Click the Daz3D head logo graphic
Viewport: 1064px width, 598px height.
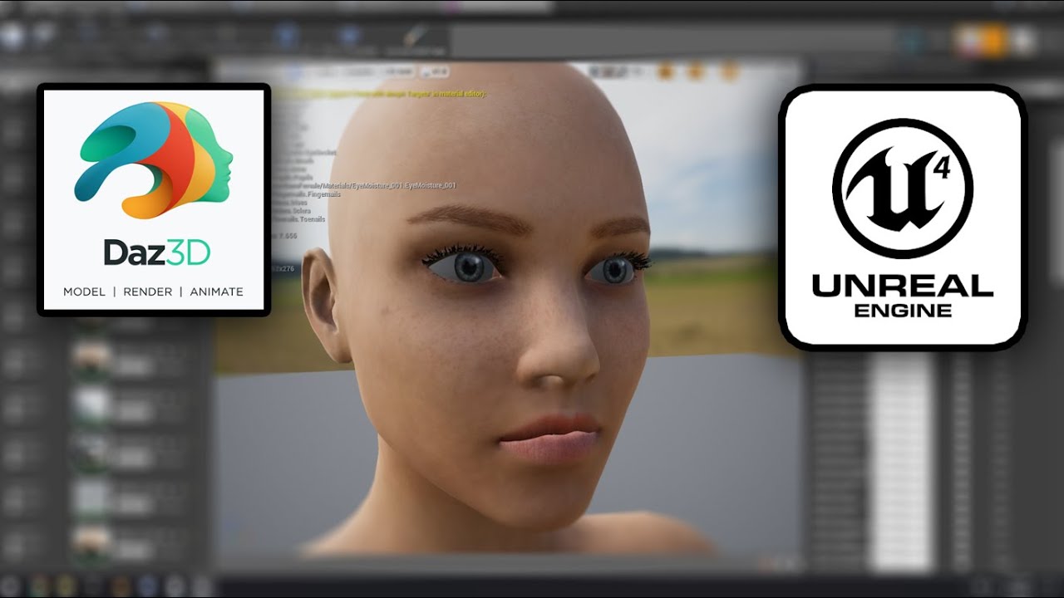tap(154, 159)
